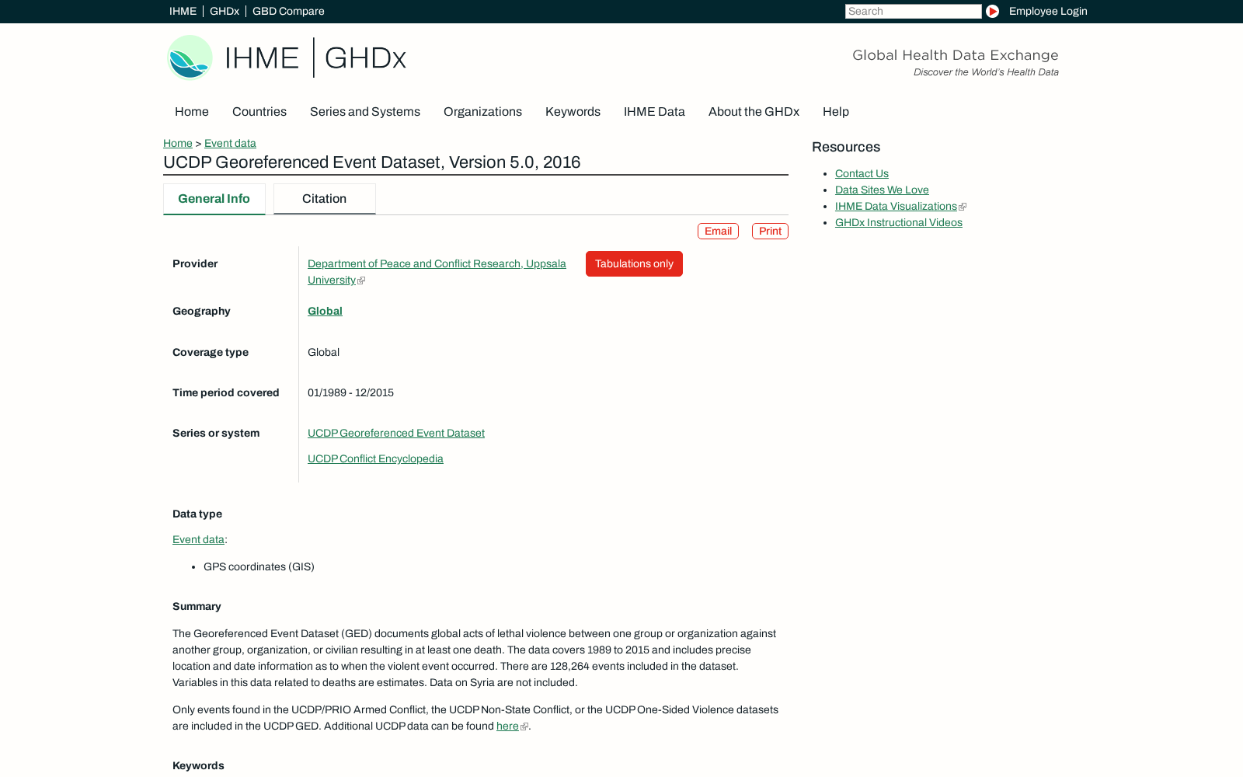The height and width of the screenshot is (777, 1243).
Task: Open Contact Us in Resources
Action: (x=862, y=173)
